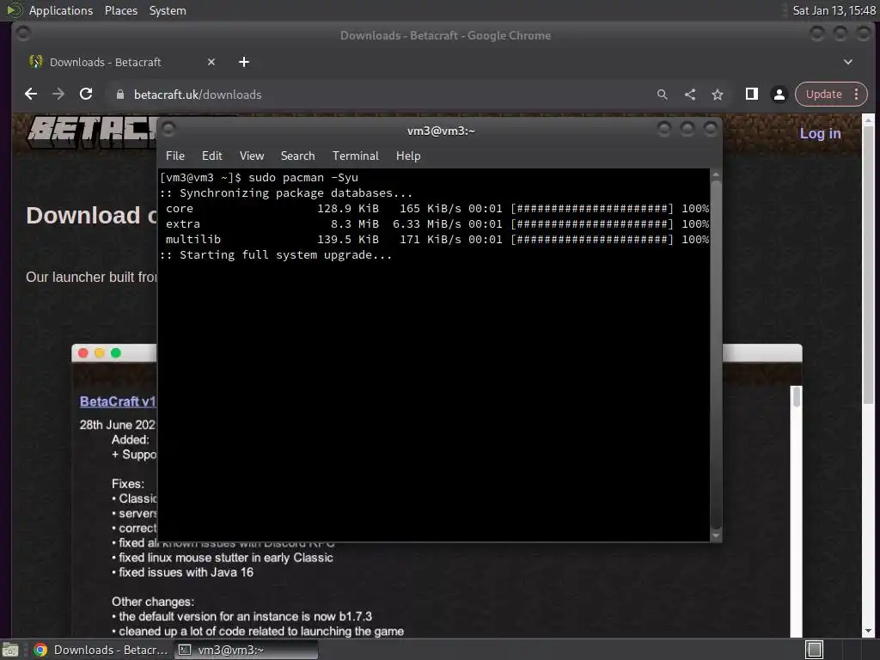Open Chrome's three-dot menu
This screenshot has width=880, height=660.
[857, 95]
